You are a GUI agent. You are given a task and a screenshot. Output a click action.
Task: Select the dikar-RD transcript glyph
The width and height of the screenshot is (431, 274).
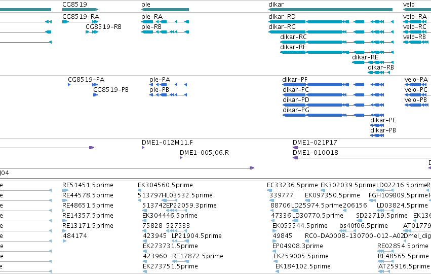[x=331, y=22]
